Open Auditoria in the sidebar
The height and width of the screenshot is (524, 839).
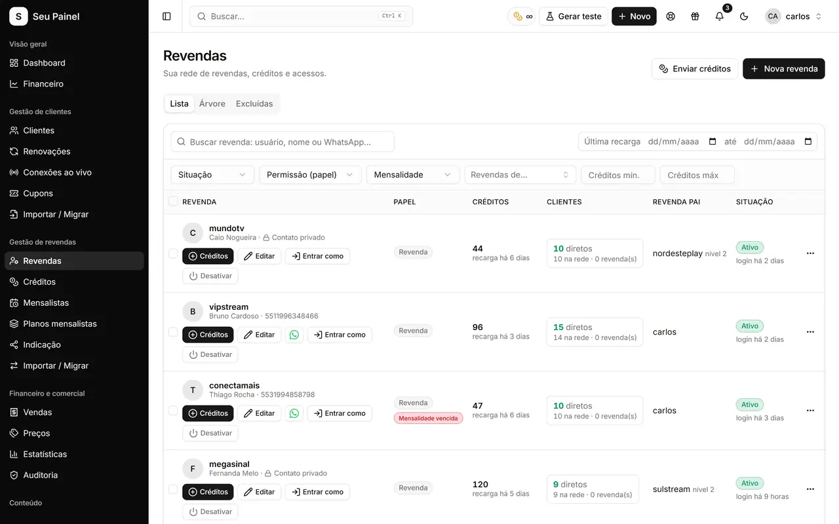click(74, 475)
